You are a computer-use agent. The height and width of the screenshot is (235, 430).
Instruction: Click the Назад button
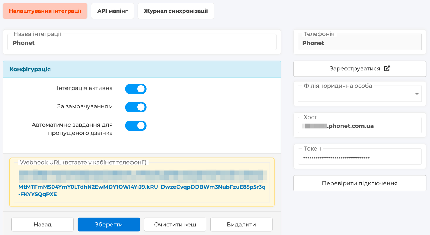click(42, 224)
